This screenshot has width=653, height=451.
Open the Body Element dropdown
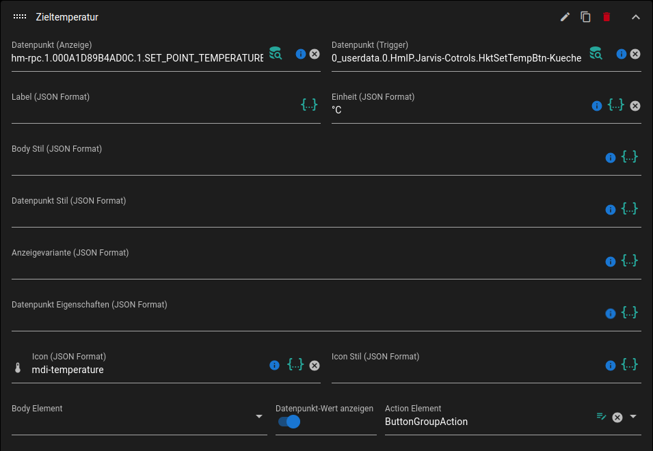259,417
